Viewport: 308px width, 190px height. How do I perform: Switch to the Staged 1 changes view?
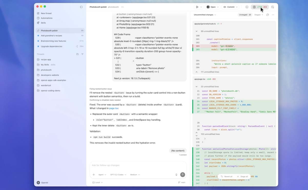pos(258,15)
